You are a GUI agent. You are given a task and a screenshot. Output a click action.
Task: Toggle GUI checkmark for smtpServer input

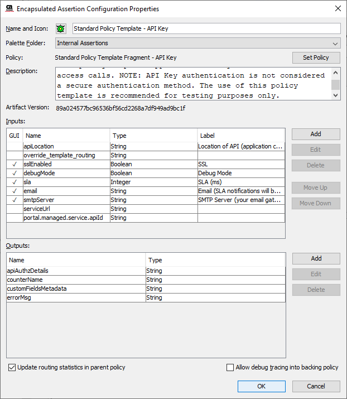[x=14, y=200]
